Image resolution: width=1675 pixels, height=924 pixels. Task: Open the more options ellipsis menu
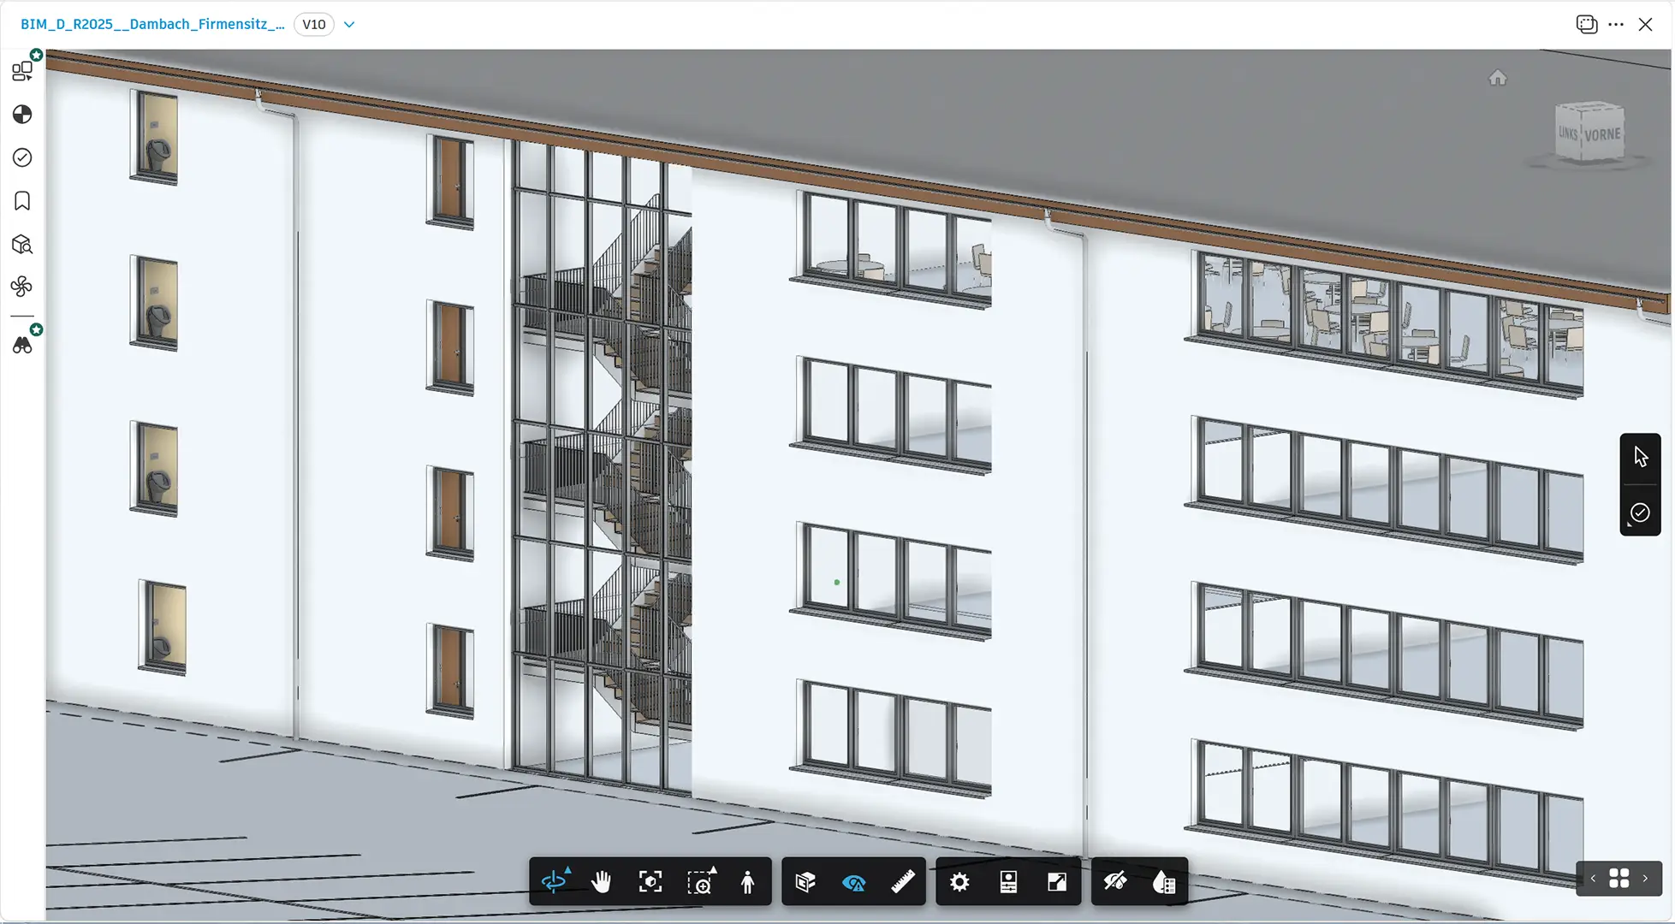(x=1616, y=24)
